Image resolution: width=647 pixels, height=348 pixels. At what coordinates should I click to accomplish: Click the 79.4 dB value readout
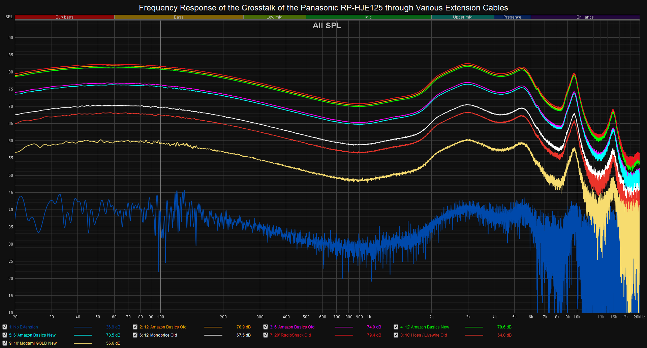tap(374, 335)
